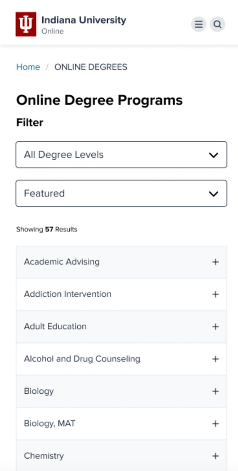Go to Home breadcrumb link

click(x=28, y=67)
